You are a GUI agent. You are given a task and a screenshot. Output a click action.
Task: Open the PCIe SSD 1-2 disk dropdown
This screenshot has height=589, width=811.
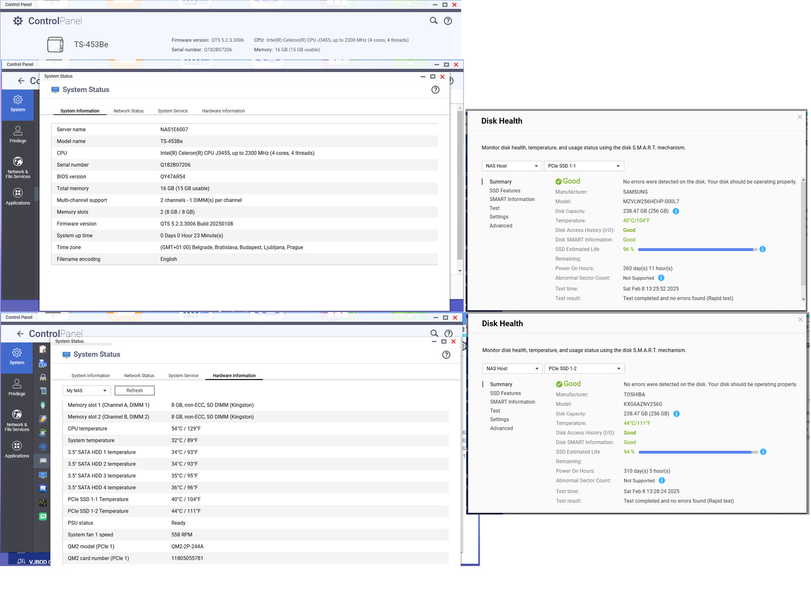coord(584,368)
